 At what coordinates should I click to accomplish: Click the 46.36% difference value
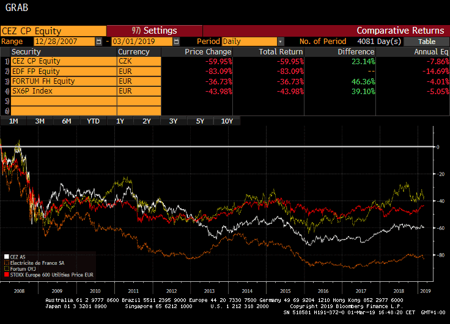coord(363,81)
